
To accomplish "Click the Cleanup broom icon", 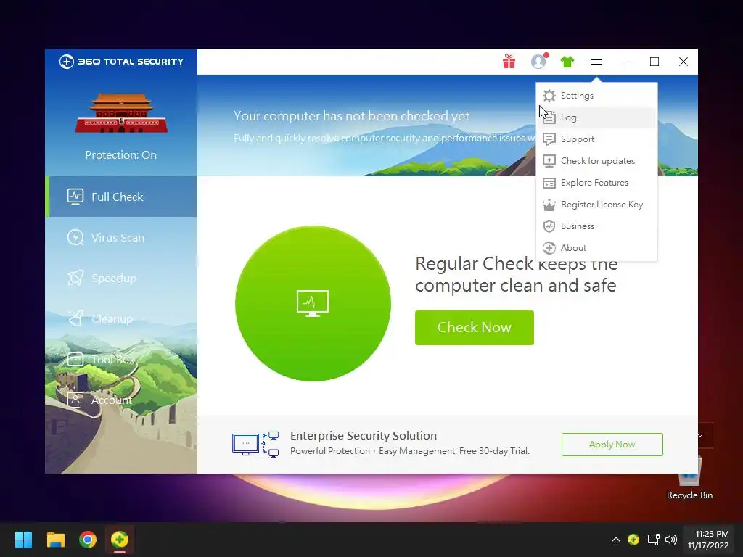I will point(75,319).
